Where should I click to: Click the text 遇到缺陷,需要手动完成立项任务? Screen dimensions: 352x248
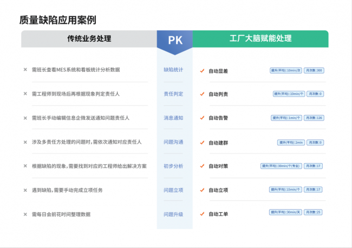tap(67, 190)
